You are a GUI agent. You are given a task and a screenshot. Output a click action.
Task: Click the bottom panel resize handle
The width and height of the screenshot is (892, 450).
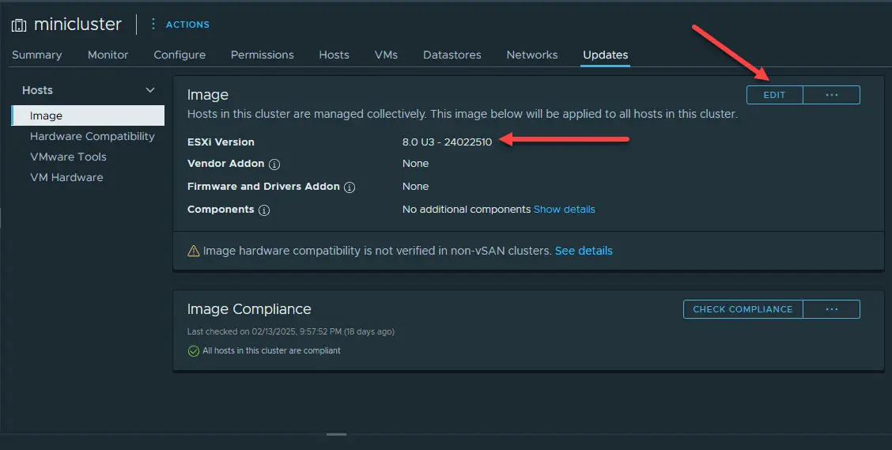[336, 435]
